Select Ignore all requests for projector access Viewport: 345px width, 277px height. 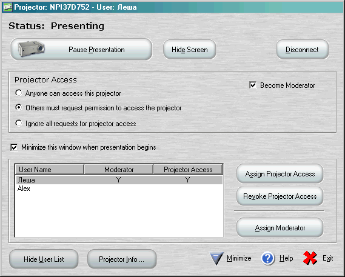(x=19, y=123)
